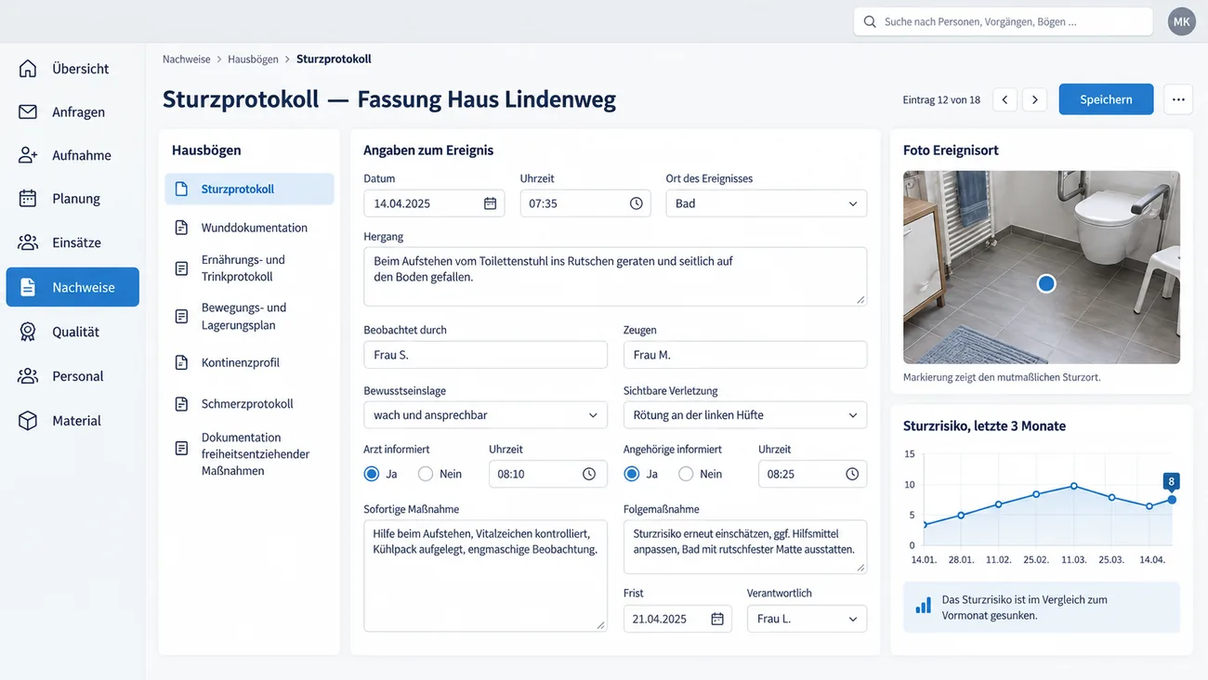Open Qualität section label
1208x680 pixels.
[75, 332]
